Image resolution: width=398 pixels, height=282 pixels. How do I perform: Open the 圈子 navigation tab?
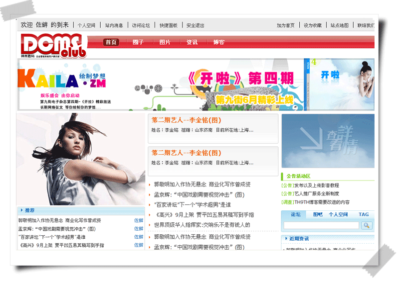[x=138, y=42]
